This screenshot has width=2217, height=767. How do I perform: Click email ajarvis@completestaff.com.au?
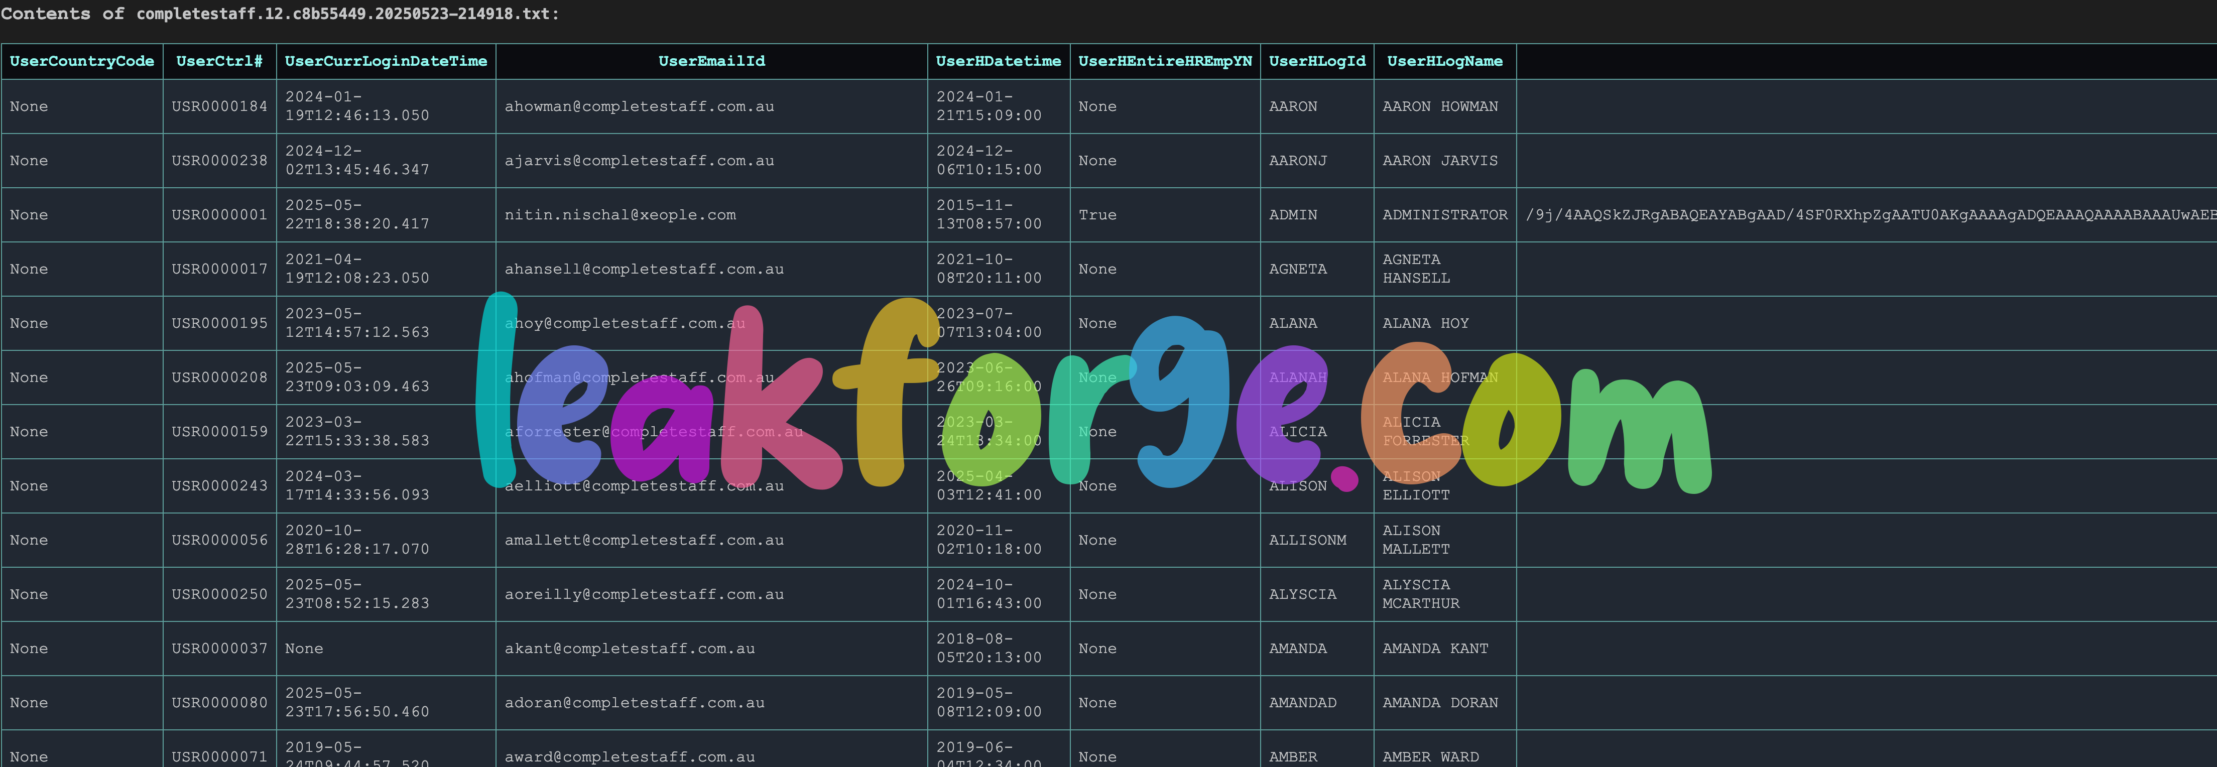click(x=640, y=161)
